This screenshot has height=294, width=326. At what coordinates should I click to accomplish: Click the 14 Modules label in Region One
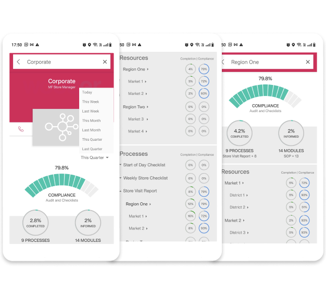tap(291, 151)
